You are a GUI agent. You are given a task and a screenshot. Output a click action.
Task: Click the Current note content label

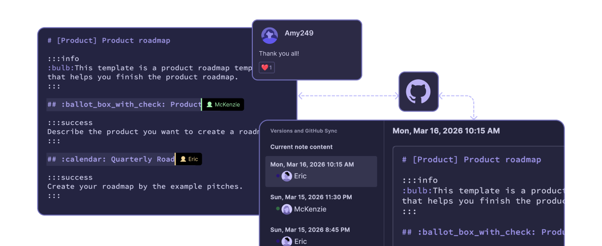301,147
